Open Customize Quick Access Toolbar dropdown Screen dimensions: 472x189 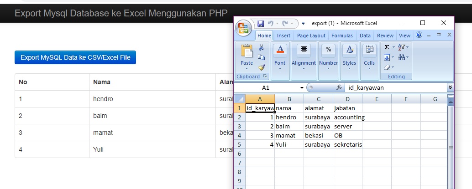pyautogui.click(x=303, y=23)
